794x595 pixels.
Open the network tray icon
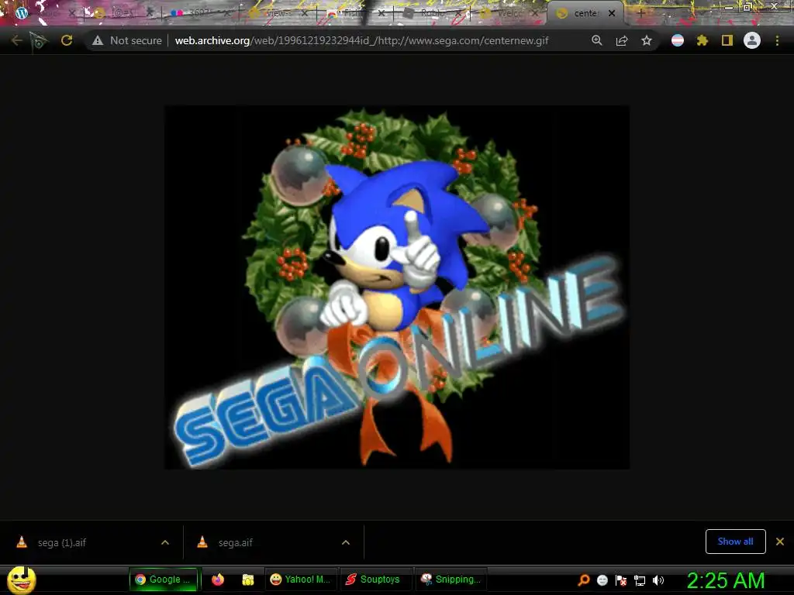[x=640, y=580]
